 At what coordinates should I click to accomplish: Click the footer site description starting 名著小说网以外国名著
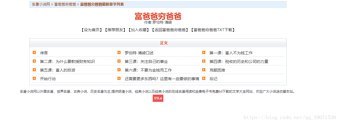click(x=158, y=91)
